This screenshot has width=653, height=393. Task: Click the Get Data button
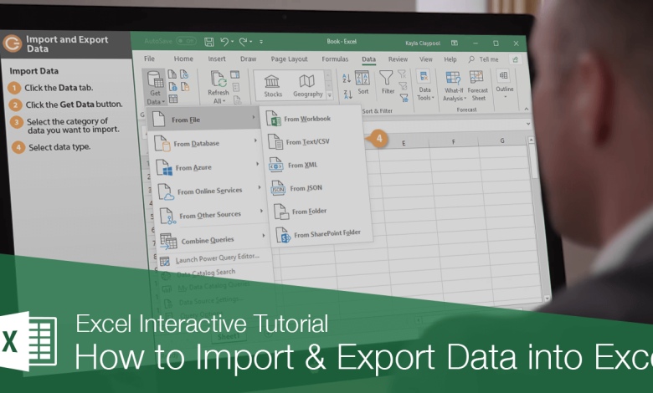pos(155,88)
